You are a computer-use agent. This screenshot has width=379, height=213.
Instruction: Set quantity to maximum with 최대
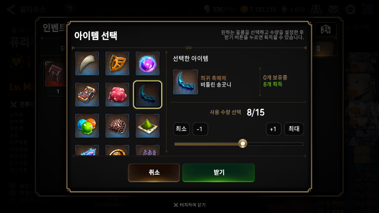pos(294,129)
